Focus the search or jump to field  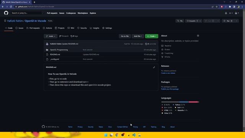point(28,13)
